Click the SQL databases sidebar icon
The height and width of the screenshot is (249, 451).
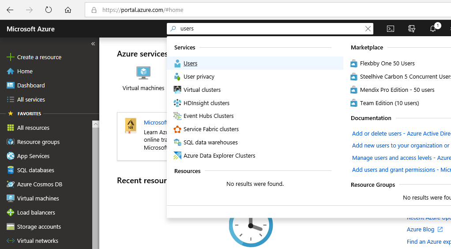click(10, 170)
